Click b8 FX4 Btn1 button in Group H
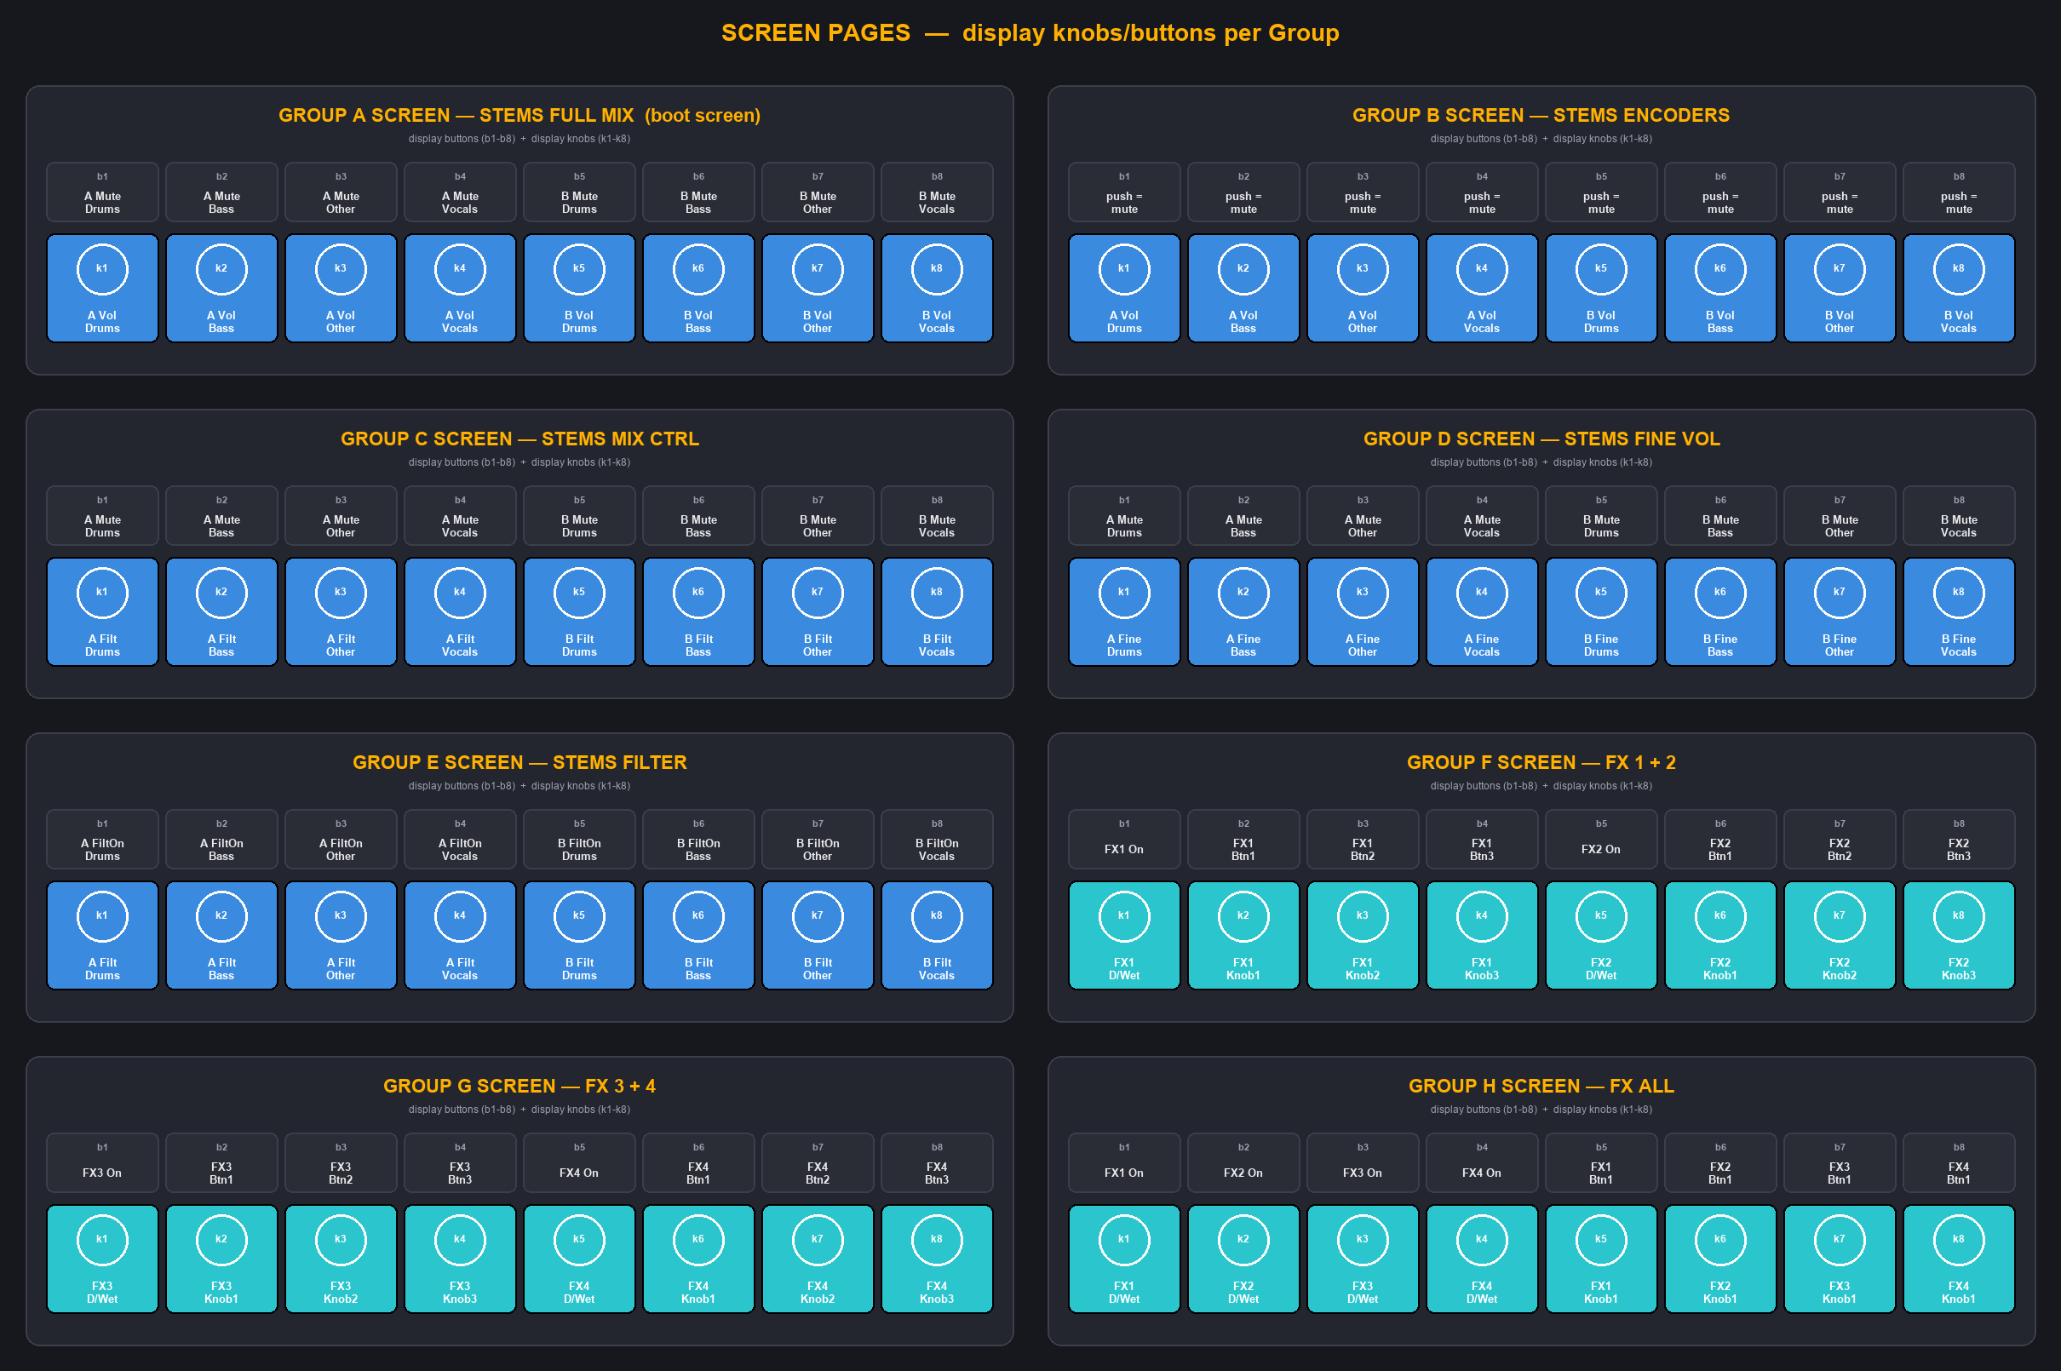The width and height of the screenshot is (2061, 1371). tap(1959, 1162)
